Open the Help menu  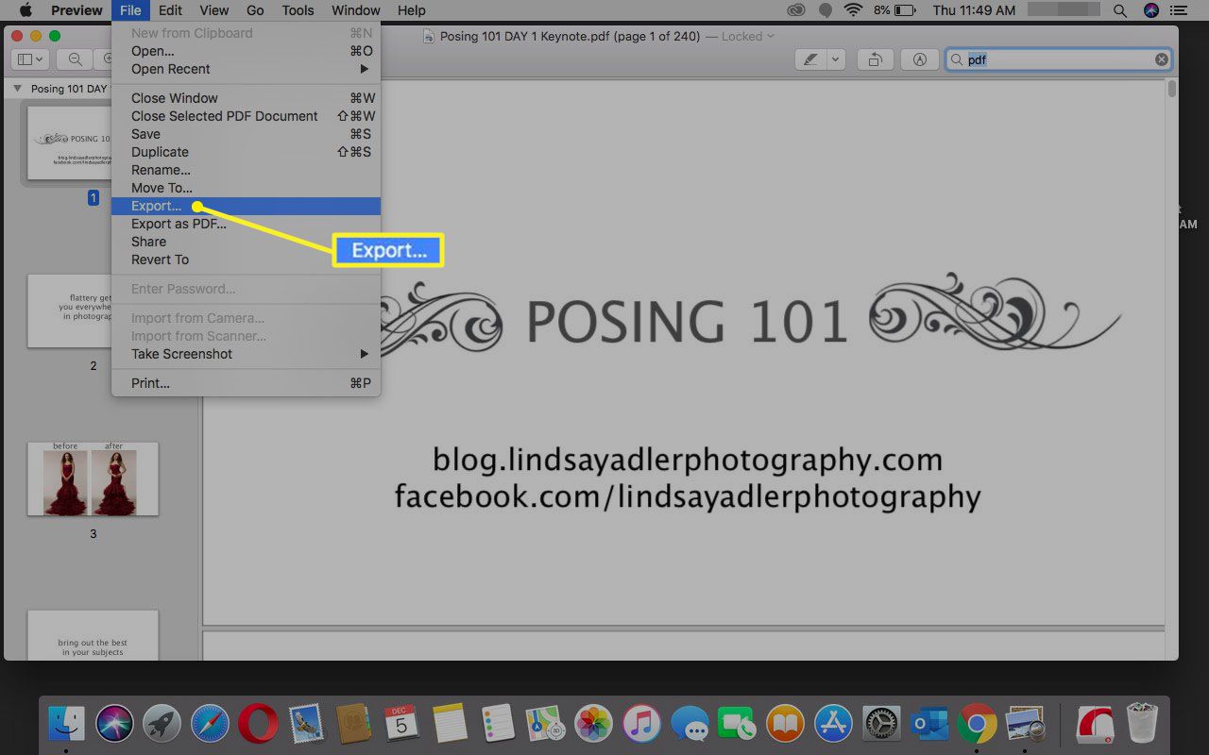412,10
